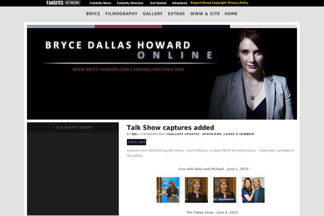Open the INTERVIEWS category
The width and height of the screenshot is (324, 216).
(212, 134)
